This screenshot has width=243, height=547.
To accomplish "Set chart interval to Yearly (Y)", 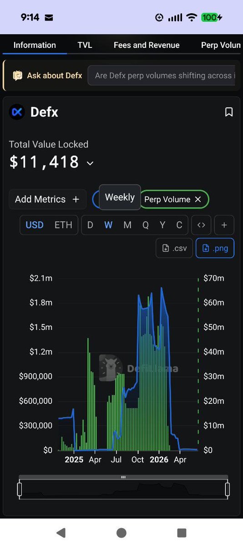I will click(162, 225).
